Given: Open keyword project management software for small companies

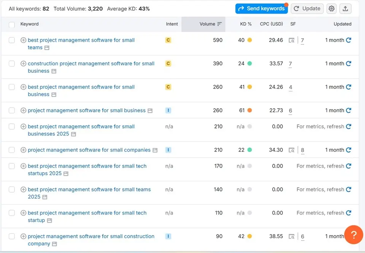Looking at the screenshot, I should pos(89,150).
